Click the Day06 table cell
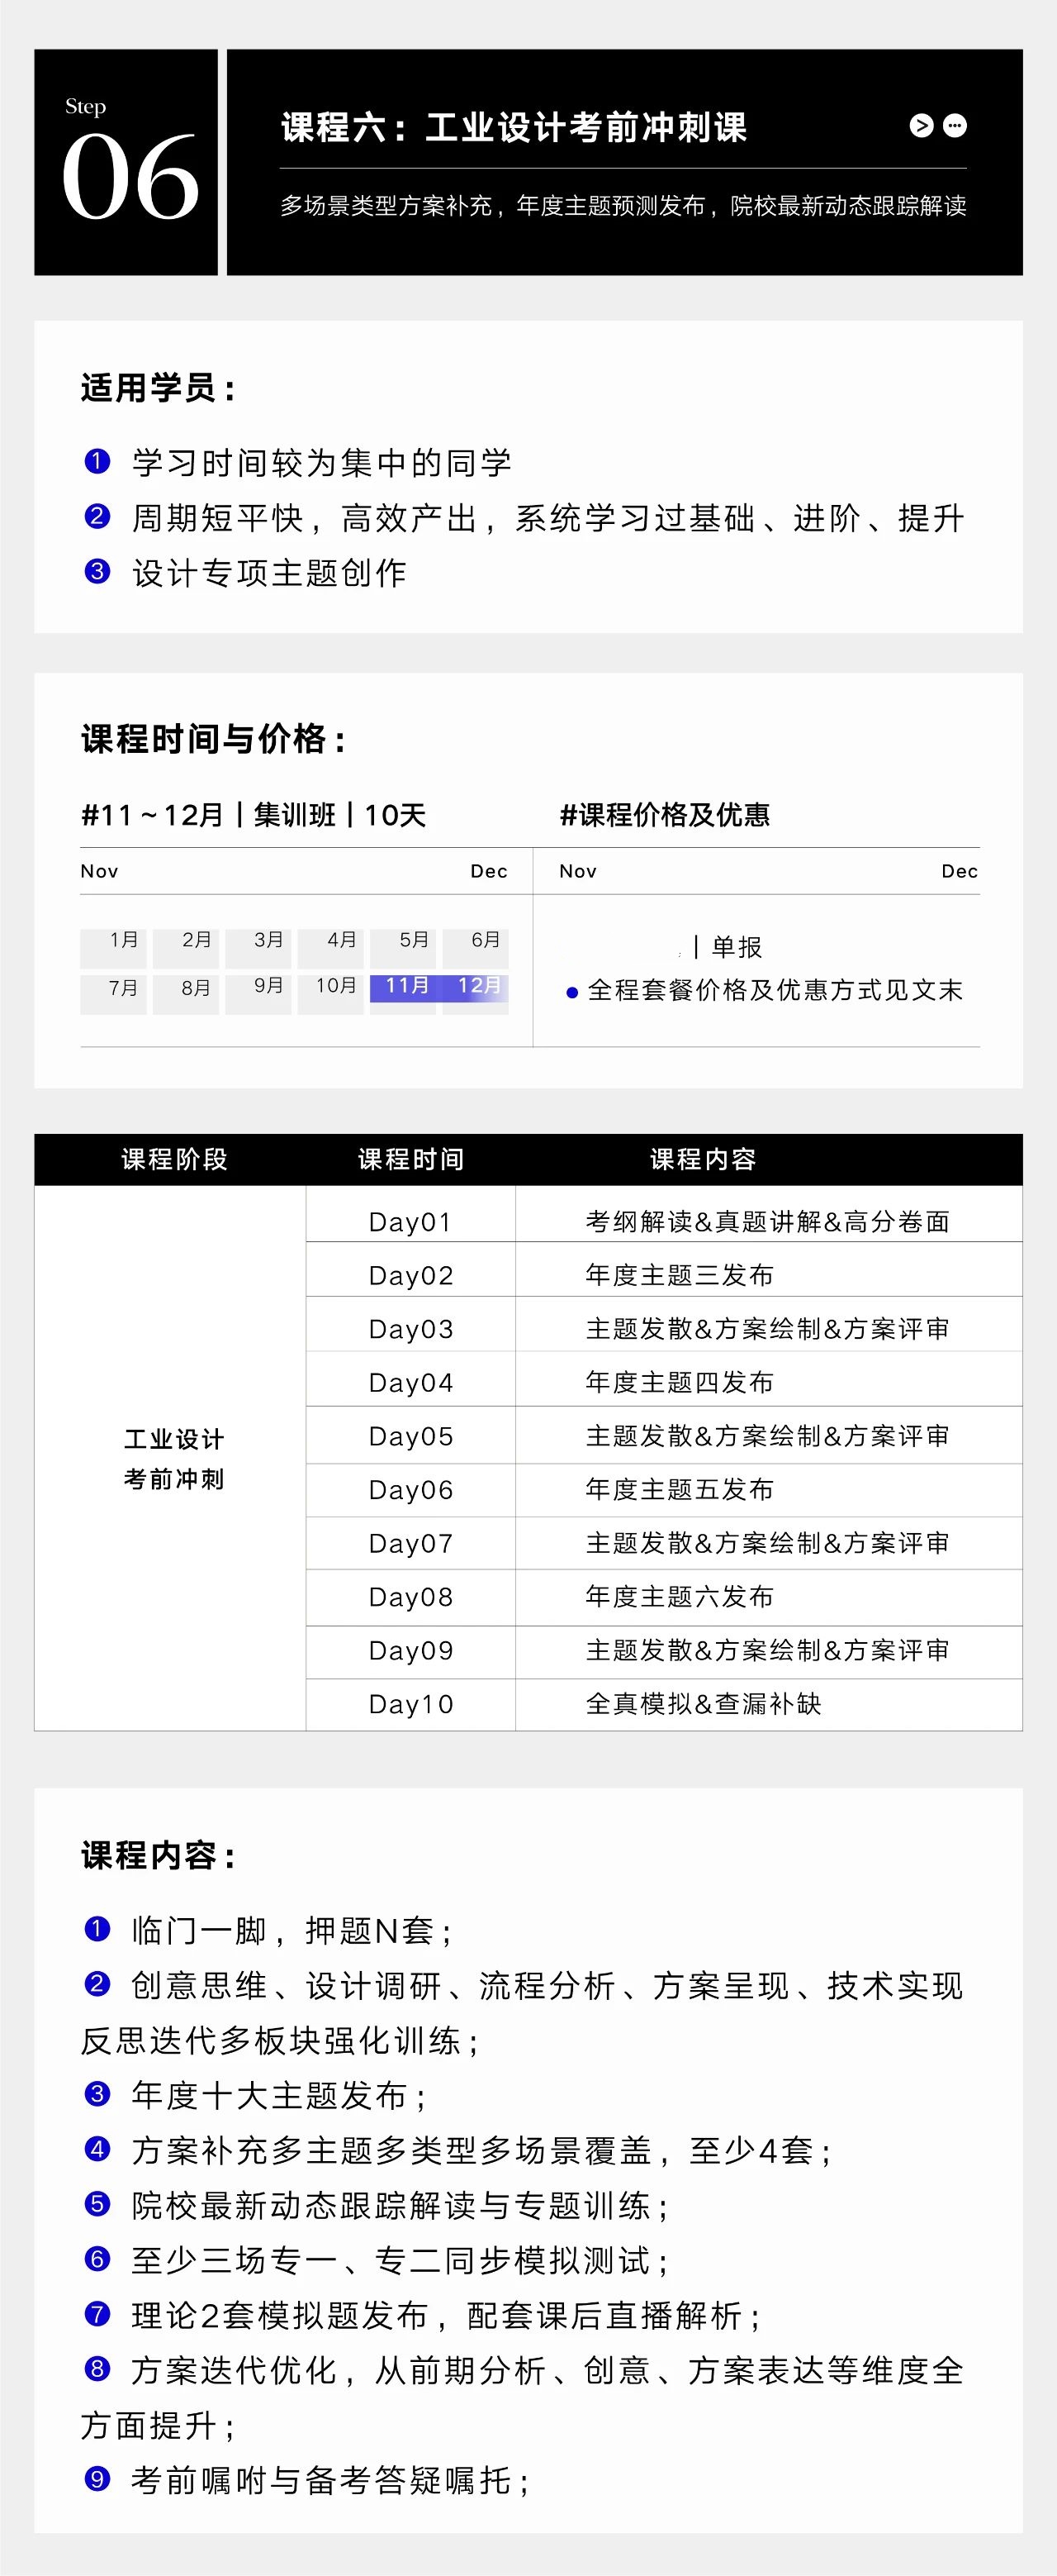The image size is (1057, 2576). [x=410, y=1490]
